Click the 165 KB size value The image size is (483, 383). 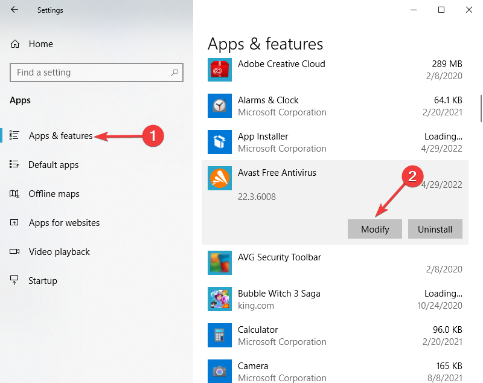tap(449, 366)
